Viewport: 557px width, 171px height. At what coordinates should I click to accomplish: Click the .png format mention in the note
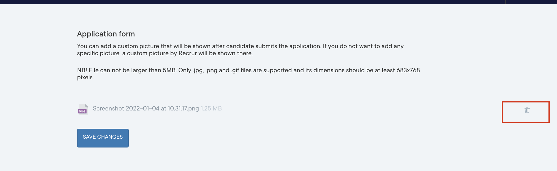[x=211, y=70]
